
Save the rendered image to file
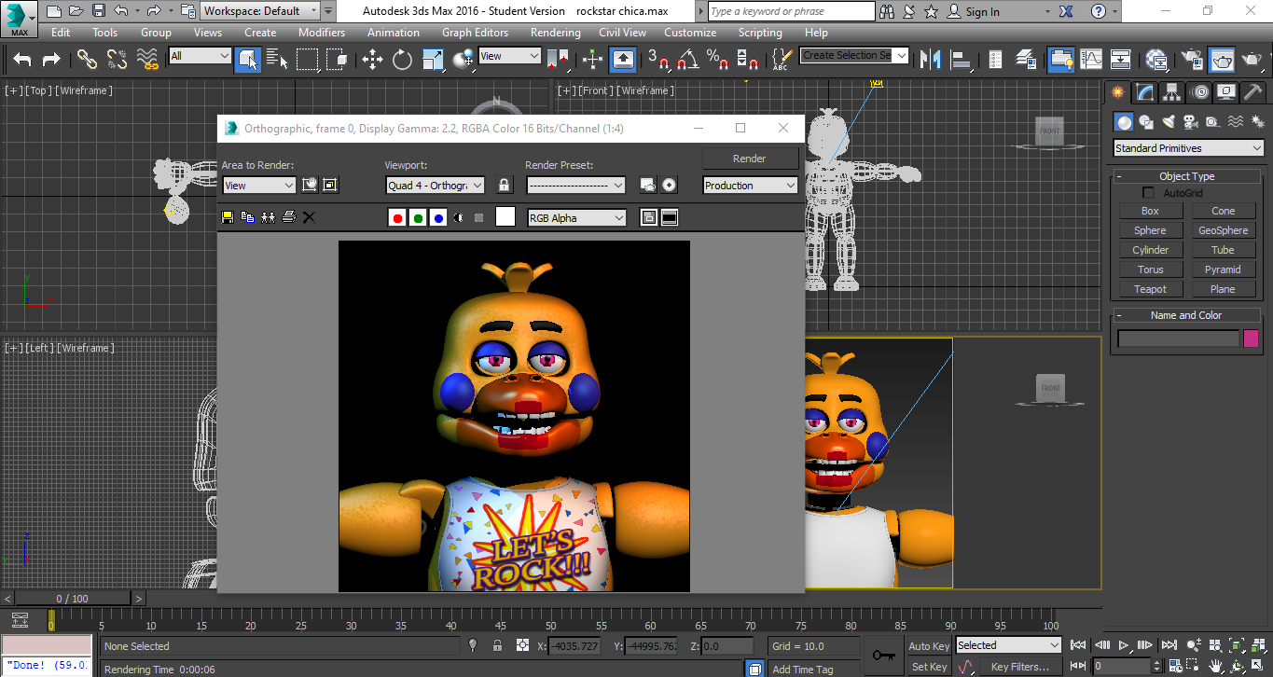click(x=227, y=217)
